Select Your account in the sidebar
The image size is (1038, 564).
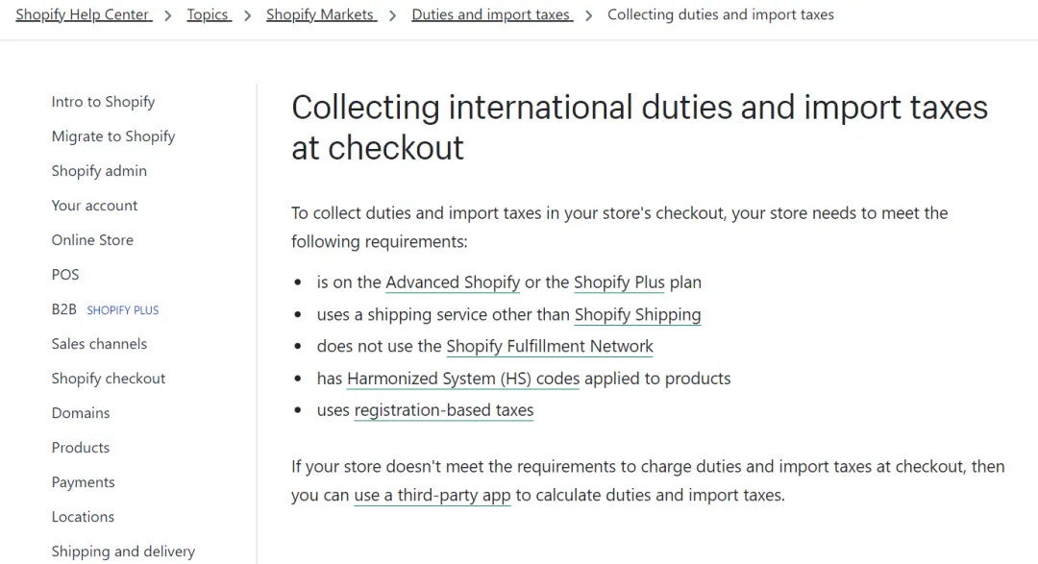point(94,206)
